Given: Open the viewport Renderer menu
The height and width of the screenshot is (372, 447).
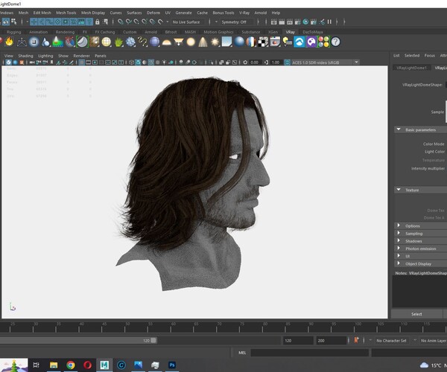Looking at the screenshot, I should [81, 56].
